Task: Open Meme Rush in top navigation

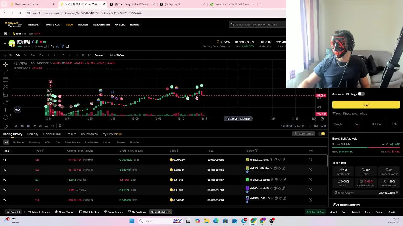Action: click(x=54, y=24)
